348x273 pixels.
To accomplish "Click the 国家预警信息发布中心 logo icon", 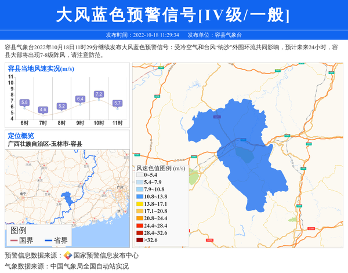I will (x=68, y=256).
